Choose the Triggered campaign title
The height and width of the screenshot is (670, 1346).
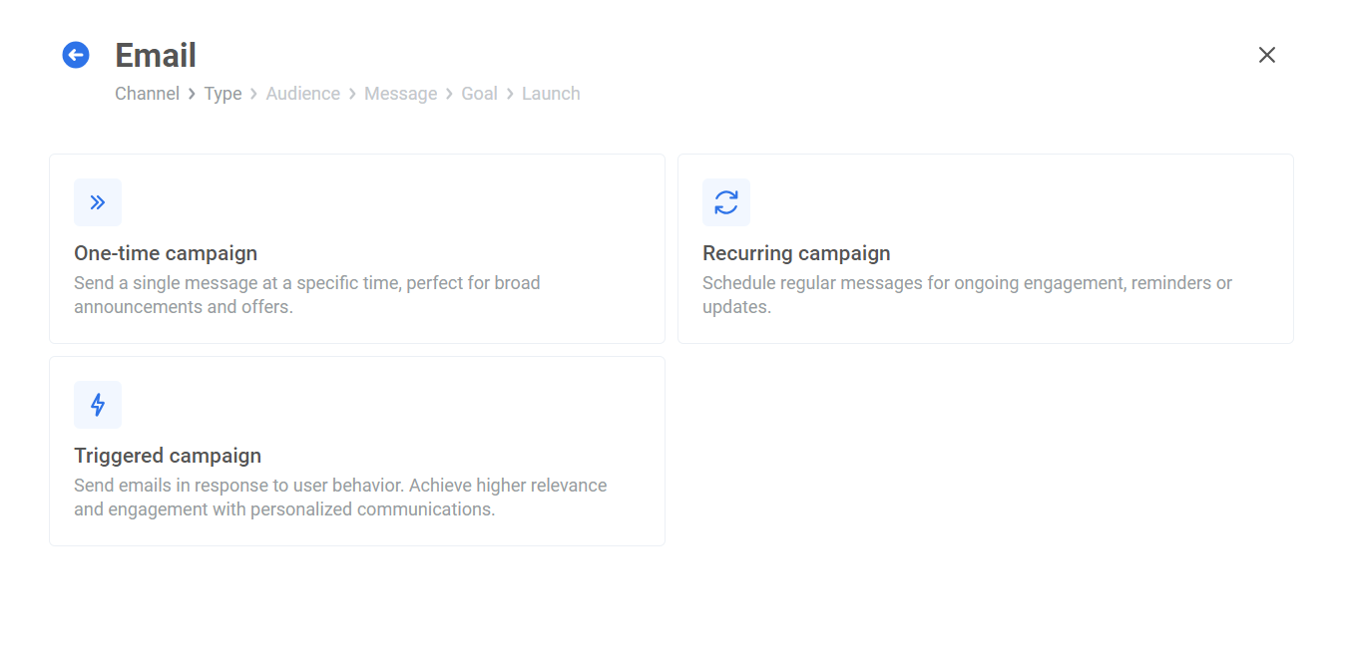point(168,456)
